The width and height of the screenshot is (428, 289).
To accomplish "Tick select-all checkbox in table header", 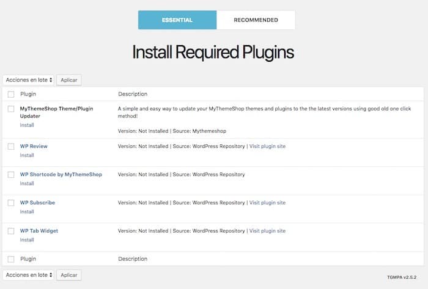I will coord(11,94).
